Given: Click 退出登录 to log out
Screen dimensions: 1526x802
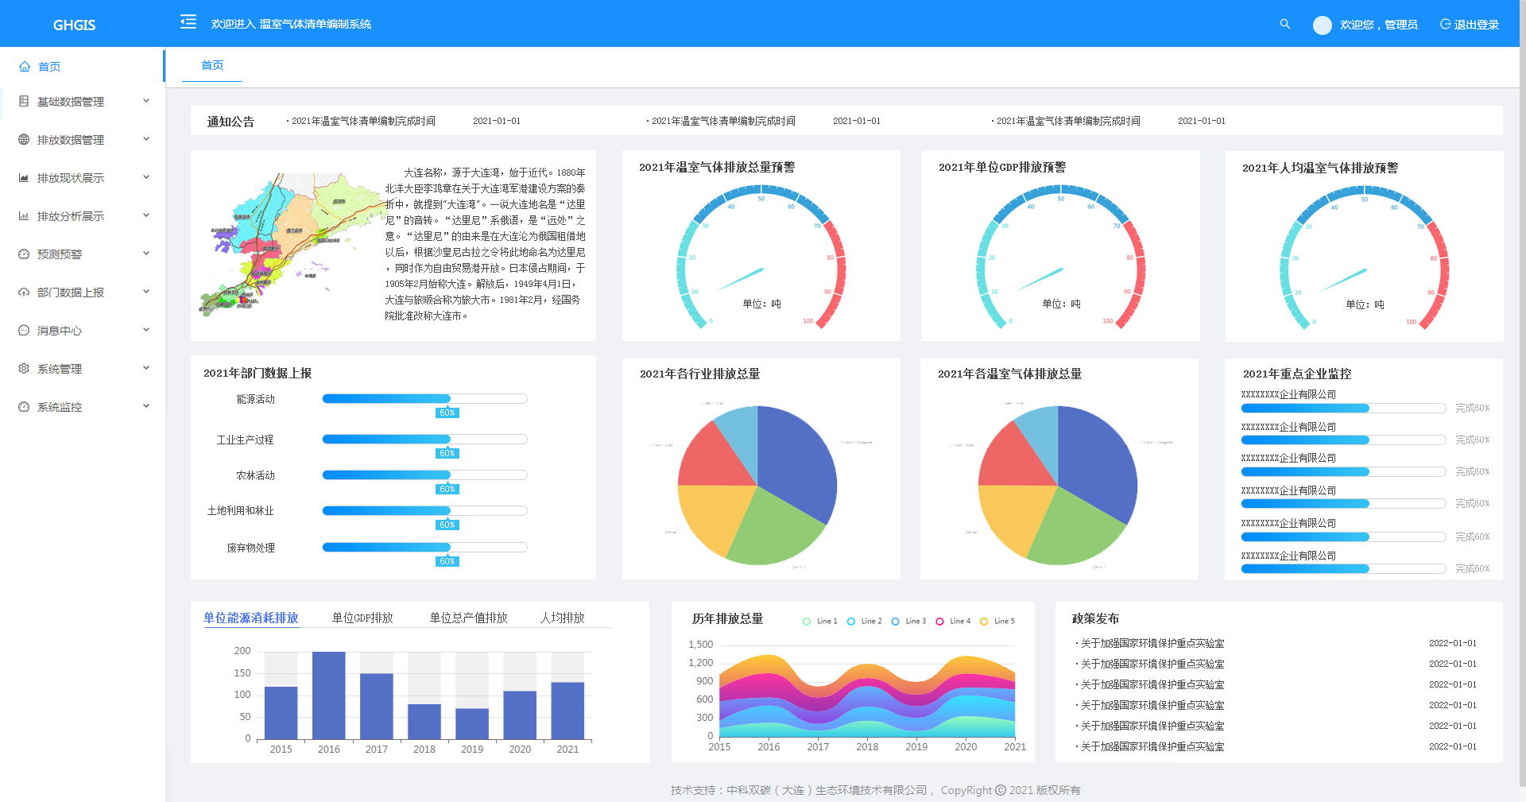Looking at the screenshot, I should pos(1470,25).
